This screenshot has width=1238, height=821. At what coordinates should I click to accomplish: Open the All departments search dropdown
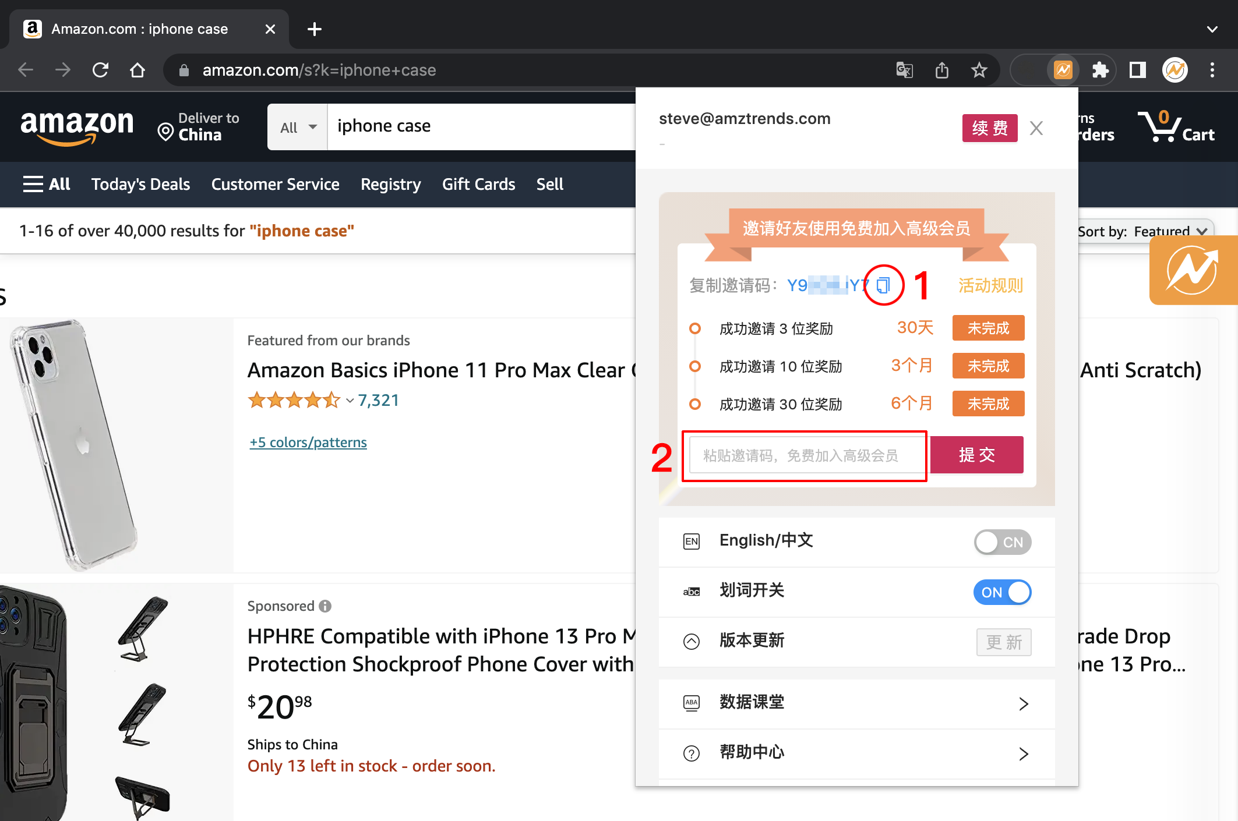tap(298, 127)
